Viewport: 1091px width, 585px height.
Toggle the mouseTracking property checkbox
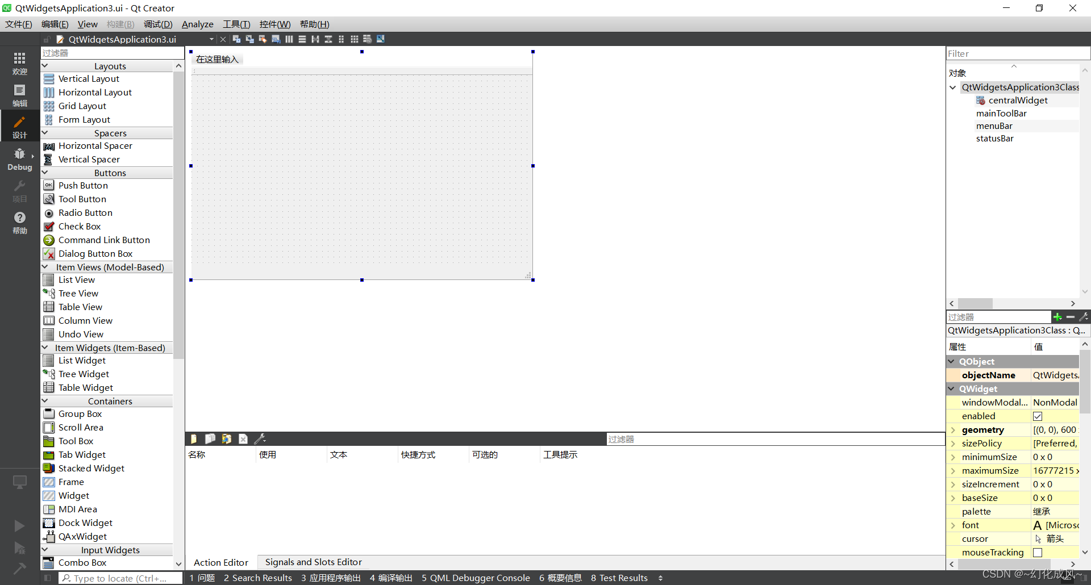click(1038, 553)
